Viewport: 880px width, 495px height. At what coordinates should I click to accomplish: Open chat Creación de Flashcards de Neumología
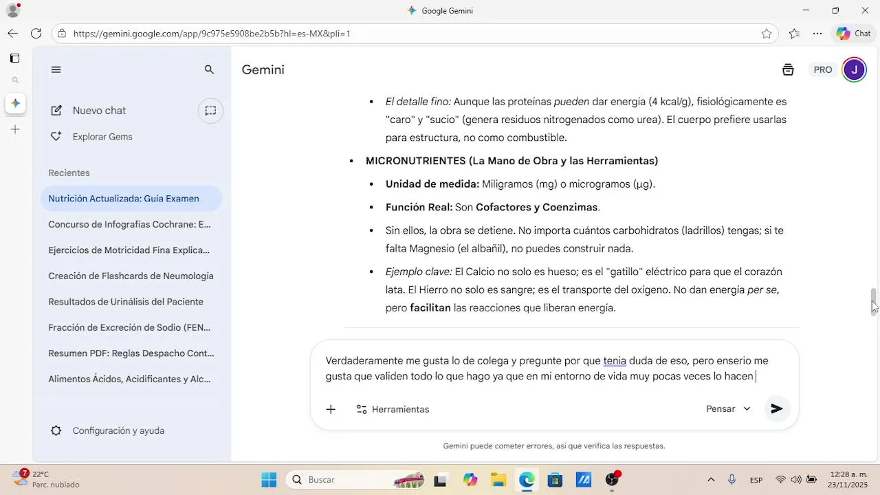131,276
